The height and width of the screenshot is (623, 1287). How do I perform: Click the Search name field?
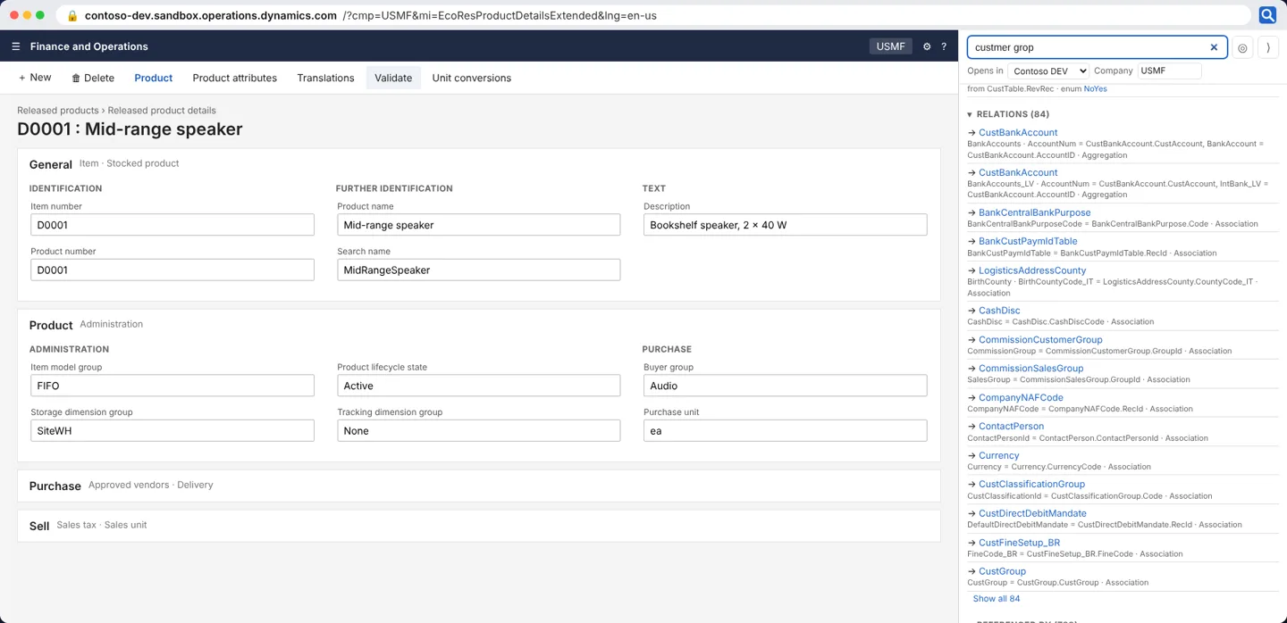[x=479, y=270]
